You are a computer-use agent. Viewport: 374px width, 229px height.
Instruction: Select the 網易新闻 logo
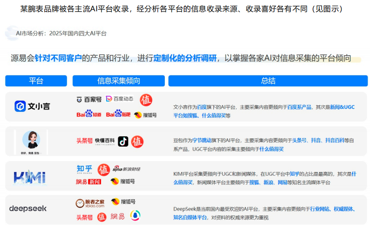coord(88,182)
